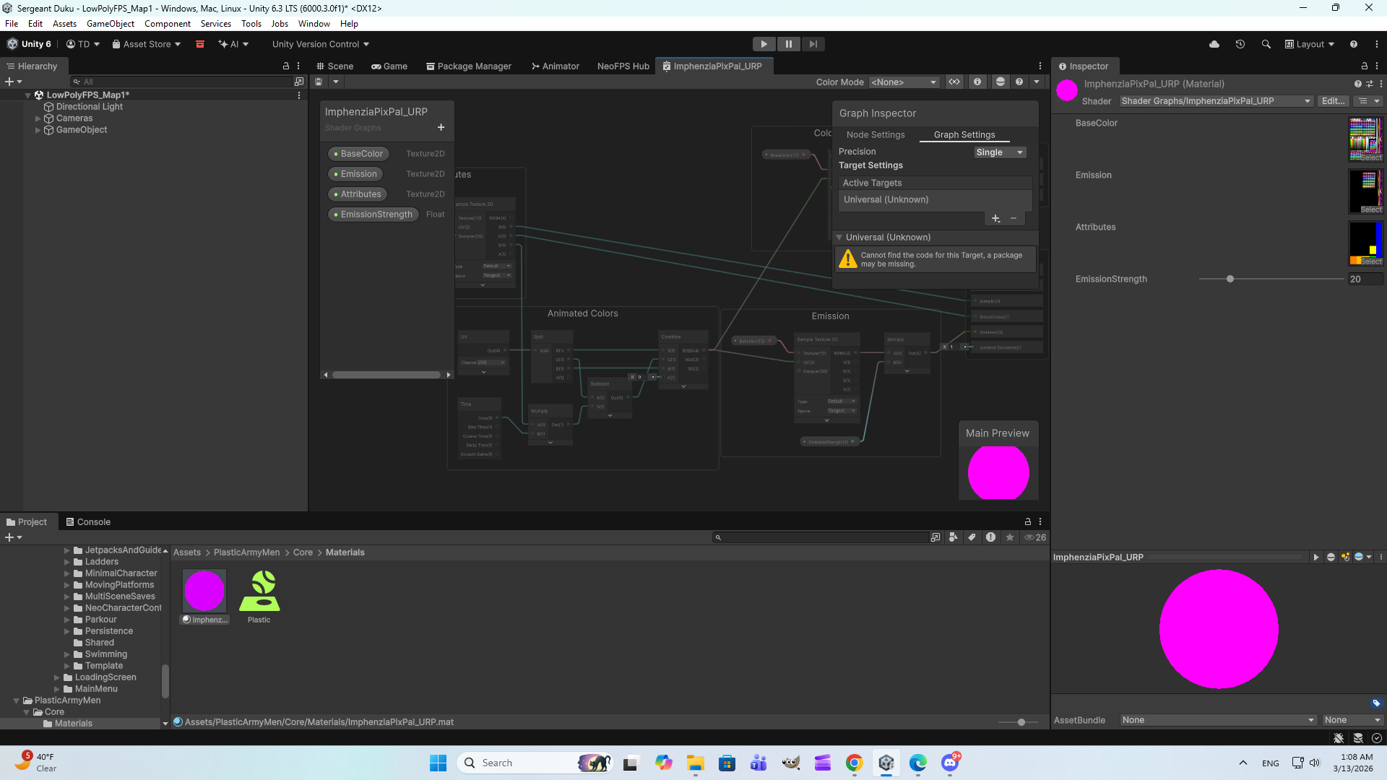The height and width of the screenshot is (780, 1387).
Task: Click Blackboard horizontal scrollbar
Action: click(x=386, y=375)
